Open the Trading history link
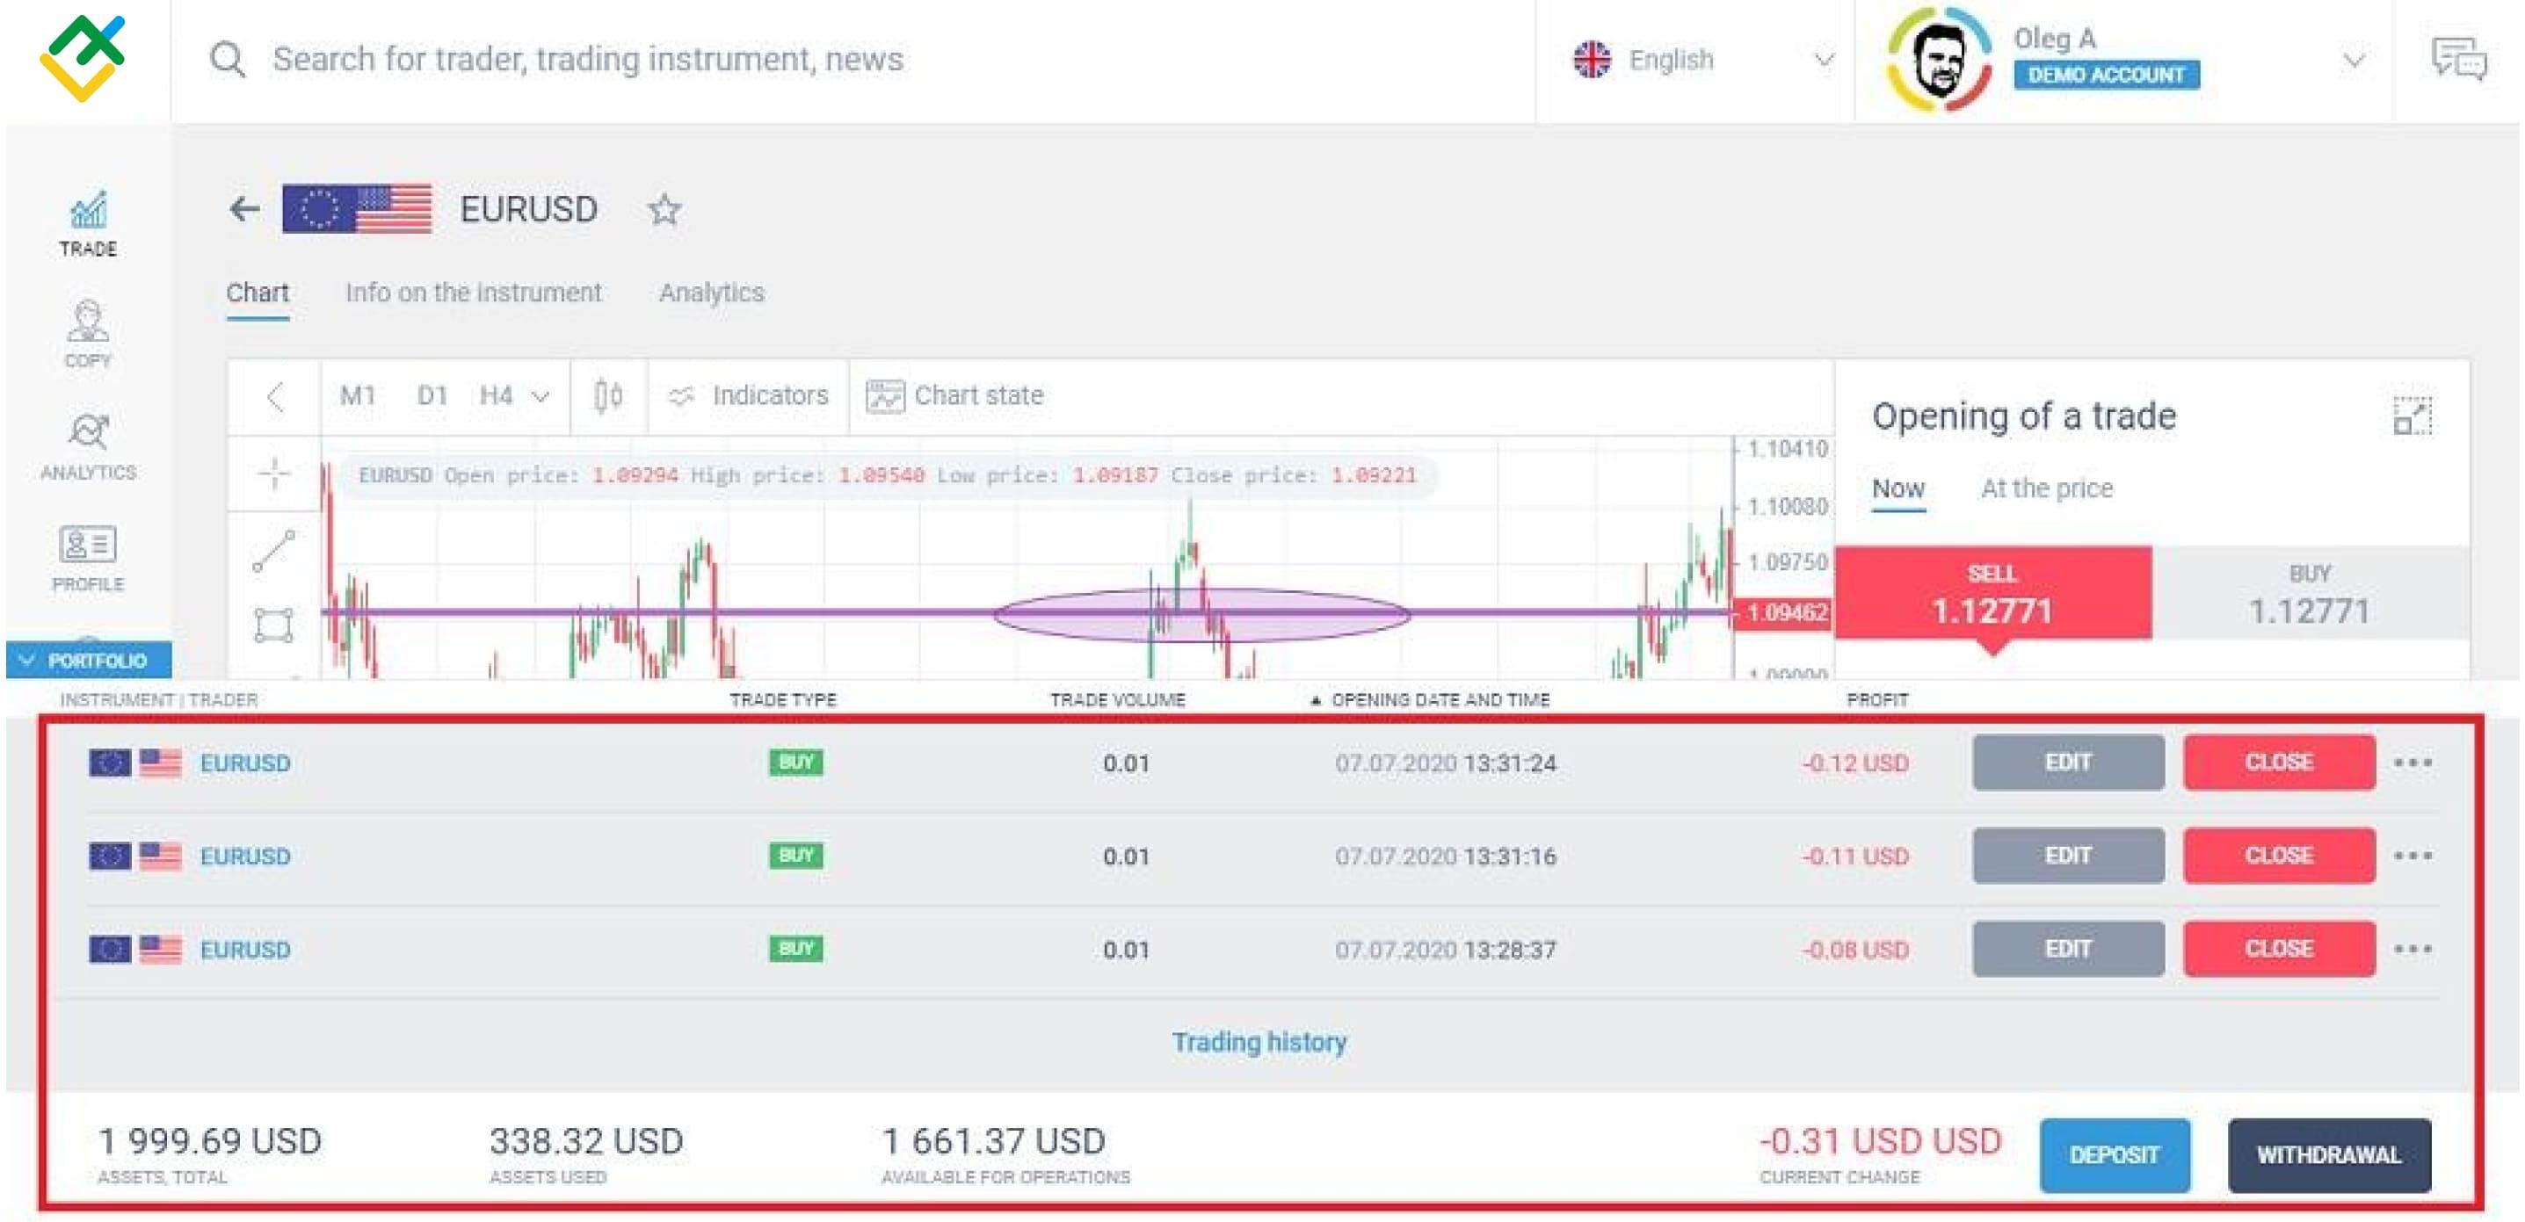This screenshot has height=1222, width=2525. point(1261,1042)
